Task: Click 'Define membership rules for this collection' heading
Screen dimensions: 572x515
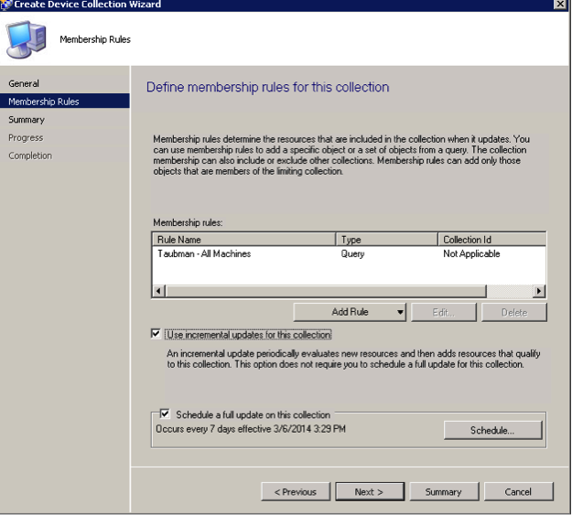Action: (268, 87)
